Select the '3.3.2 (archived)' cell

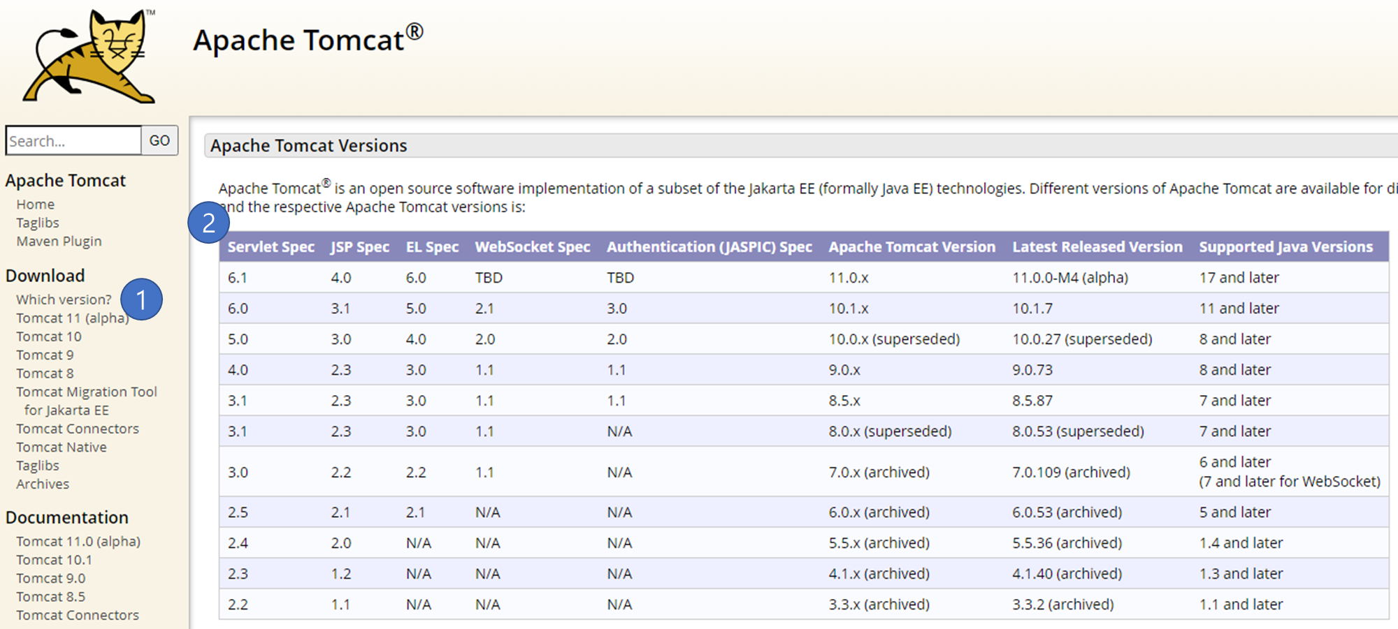1063,604
